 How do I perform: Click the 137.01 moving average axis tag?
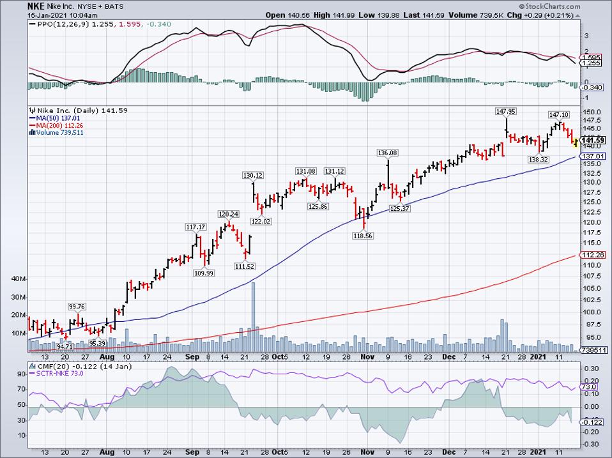coord(593,156)
